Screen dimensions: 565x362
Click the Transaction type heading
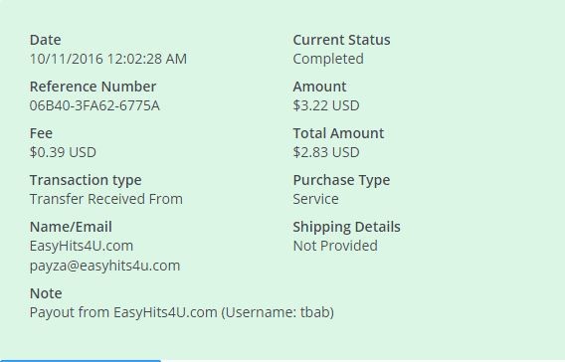[86, 180]
